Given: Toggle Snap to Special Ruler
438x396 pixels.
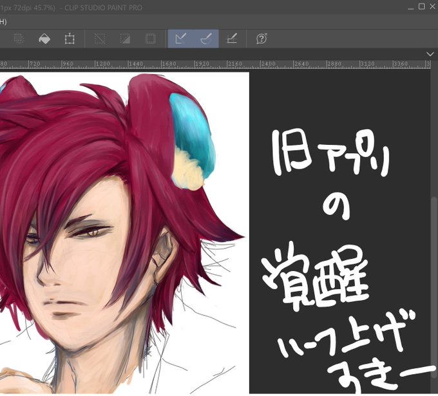Looking at the screenshot, I should pos(206,39).
